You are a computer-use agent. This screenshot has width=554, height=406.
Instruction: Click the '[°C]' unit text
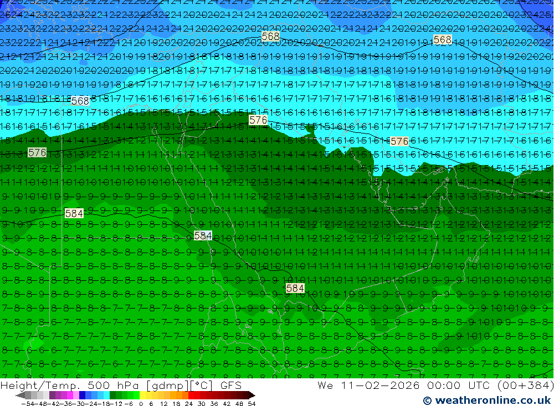tap(202, 386)
